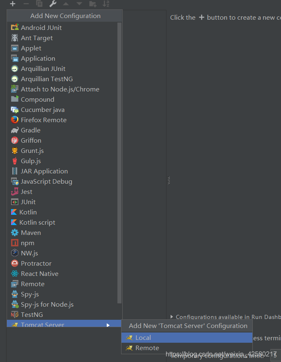
Task: Click the 'Maven' label text
Action: (31, 233)
